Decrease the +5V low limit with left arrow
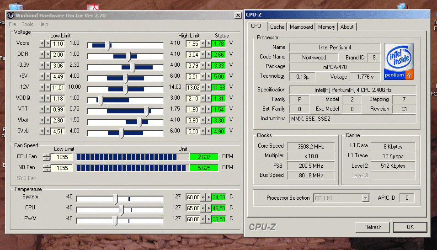 click(42, 76)
